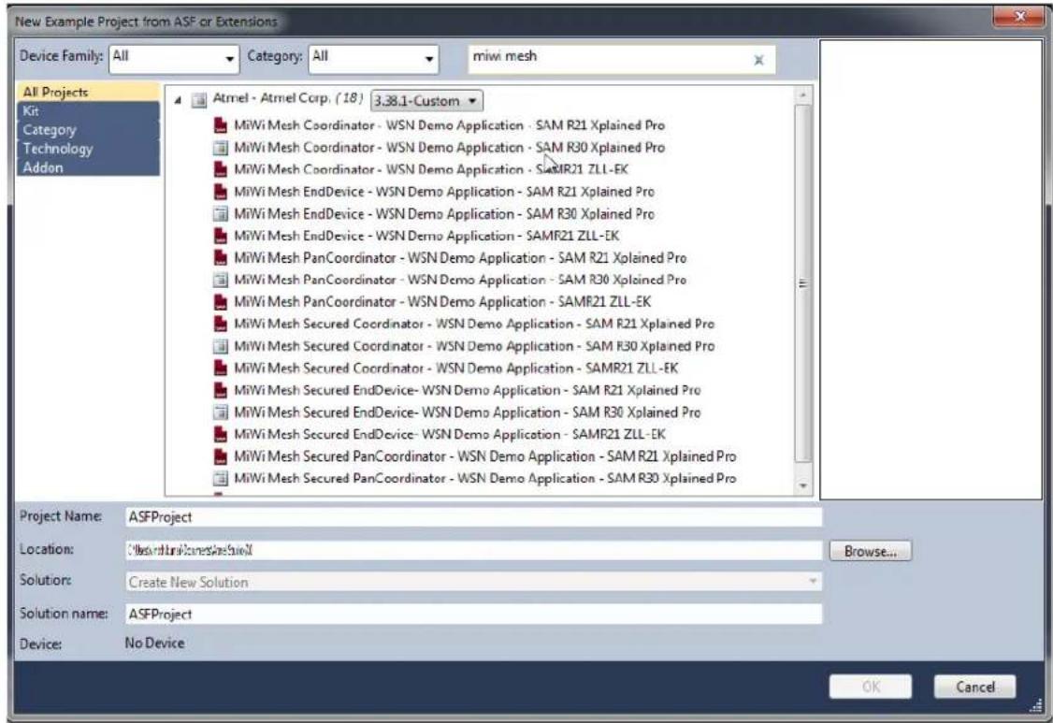Collapse the Atmel - Atmel Corp. node
The width and height of the screenshot is (1053, 723).
tap(178, 100)
